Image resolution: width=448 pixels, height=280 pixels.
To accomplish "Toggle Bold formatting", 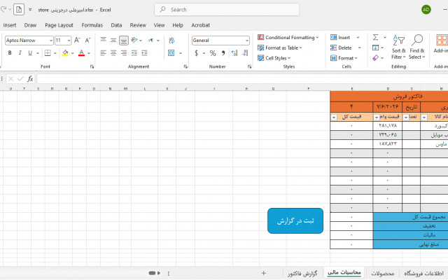I will click(10, 53).
